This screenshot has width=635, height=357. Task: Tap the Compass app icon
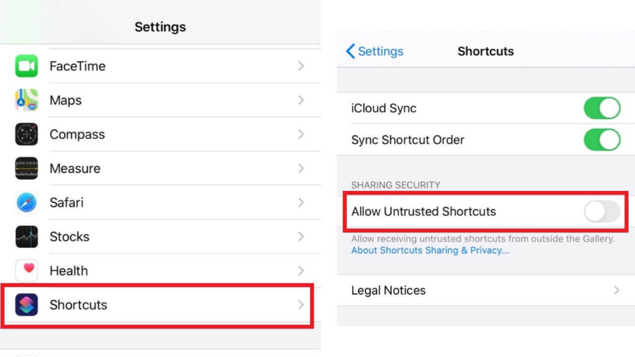pos(27,134)
